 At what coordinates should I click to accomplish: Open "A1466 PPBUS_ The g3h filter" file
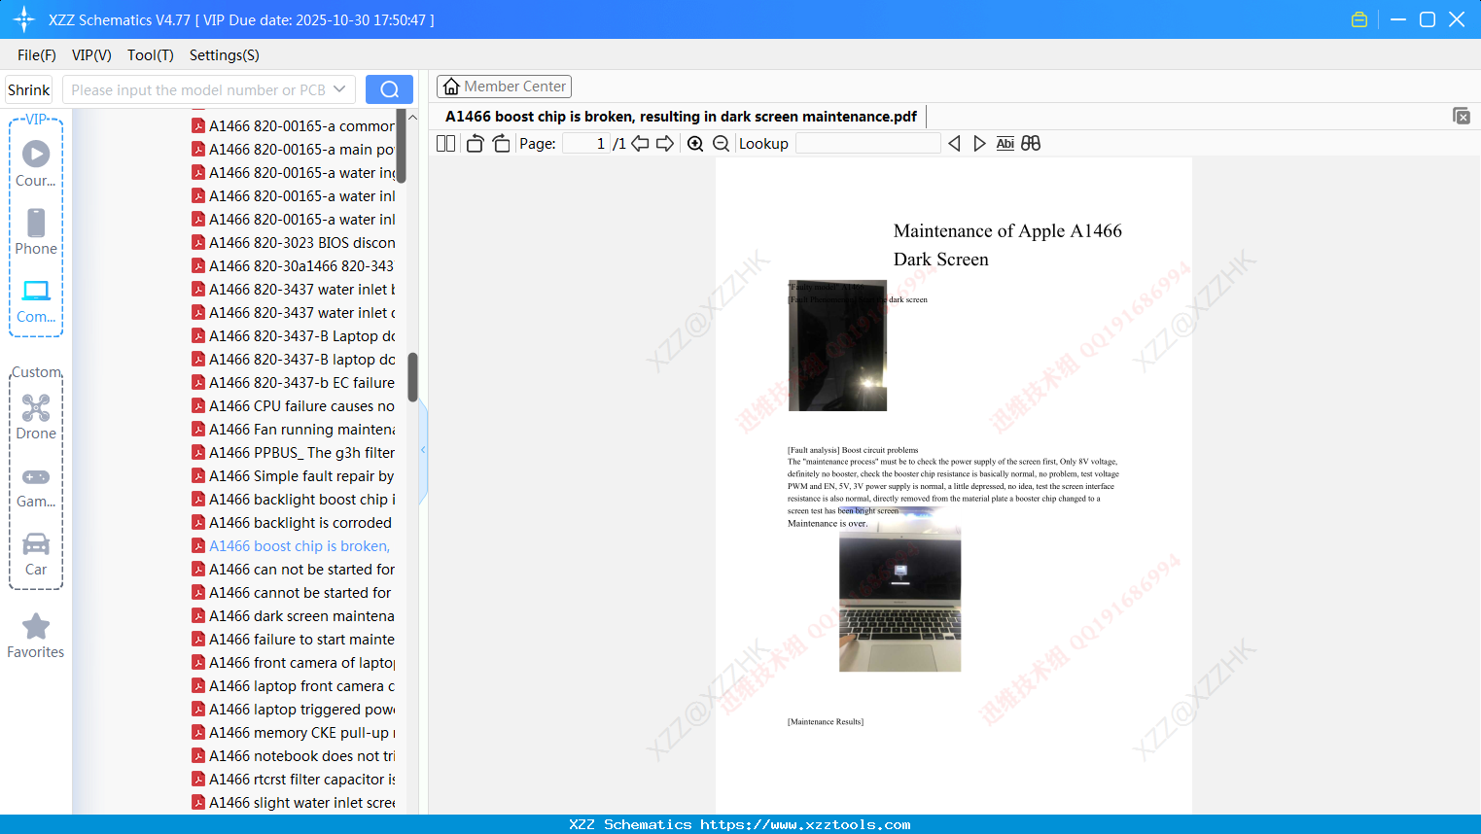(x=293, y=453)
